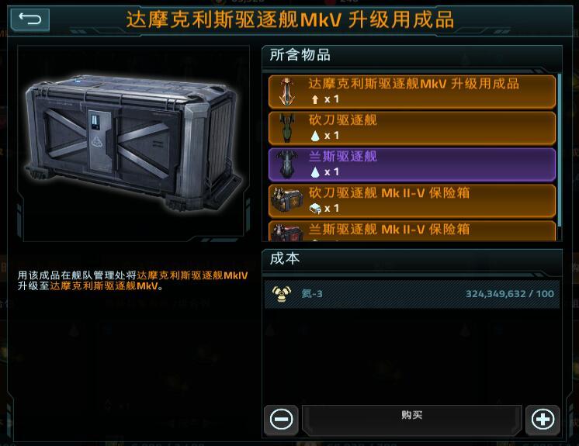This screenshot has width=579, height=446.
Task: Click the 砍刀驱逐舰 ship icon
Action: click(287, 128)
